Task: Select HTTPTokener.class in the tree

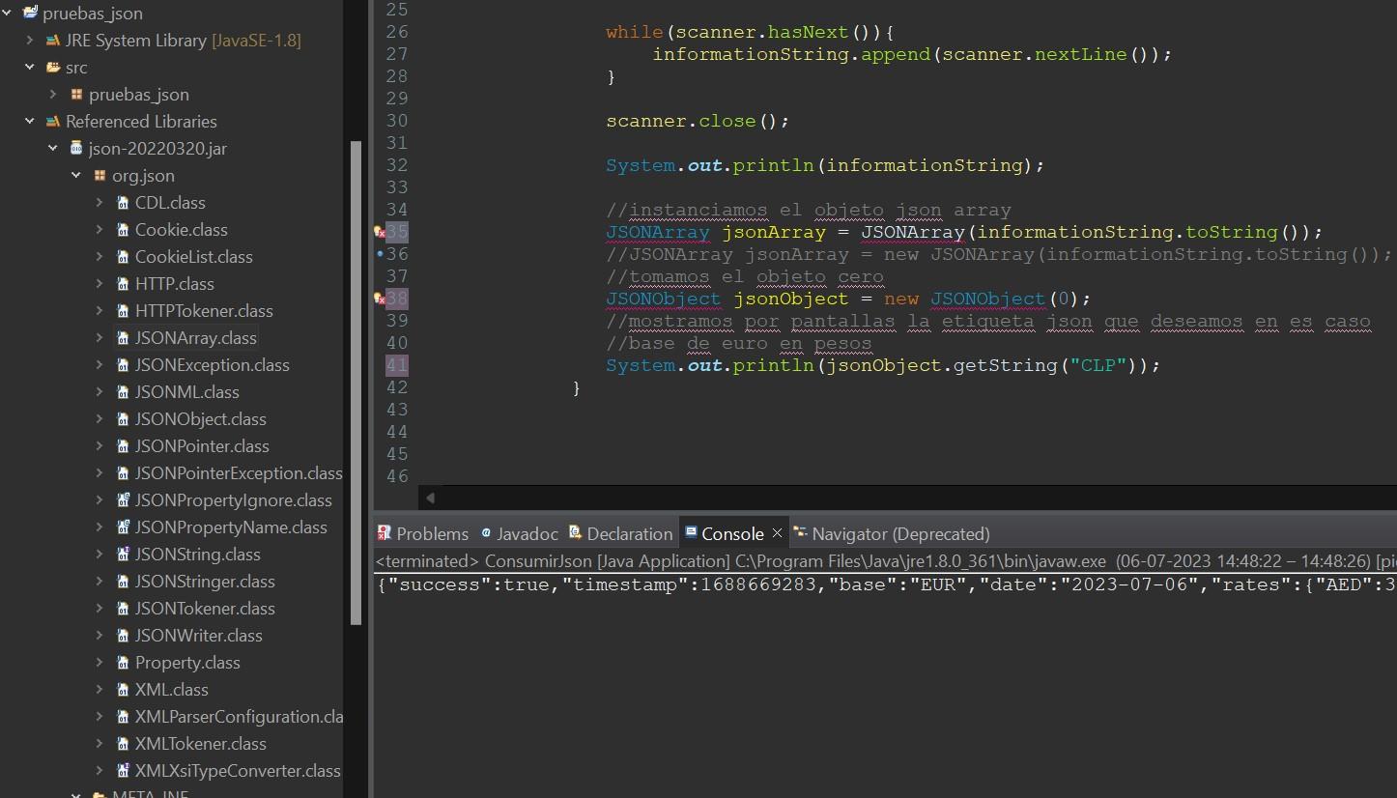Action: (x=204, y=311)
